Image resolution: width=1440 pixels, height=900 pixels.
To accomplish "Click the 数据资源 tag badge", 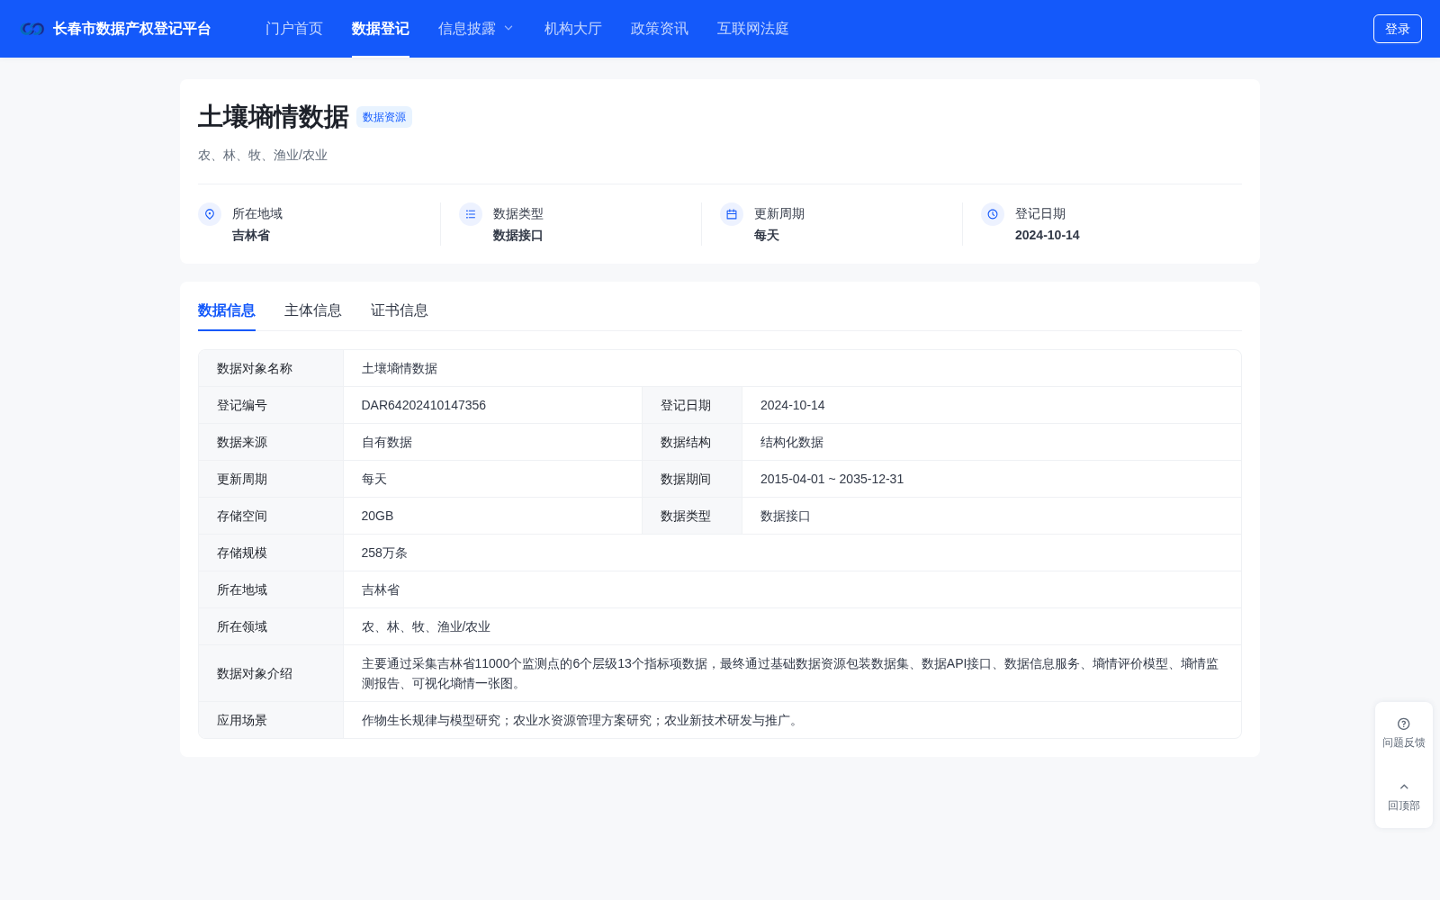I will pyautogui.click(x=384, y=117).
